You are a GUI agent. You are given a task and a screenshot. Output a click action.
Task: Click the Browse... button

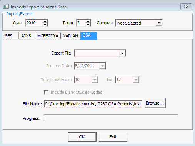155,103
